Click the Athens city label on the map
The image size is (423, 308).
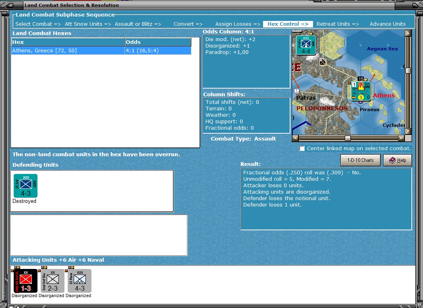(384, 95)
